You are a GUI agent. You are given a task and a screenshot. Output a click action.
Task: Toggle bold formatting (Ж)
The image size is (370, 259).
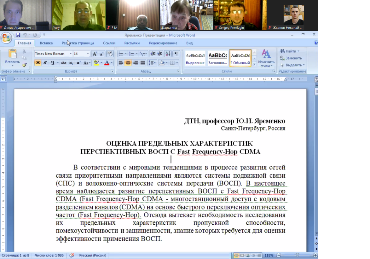coord(38,63)
